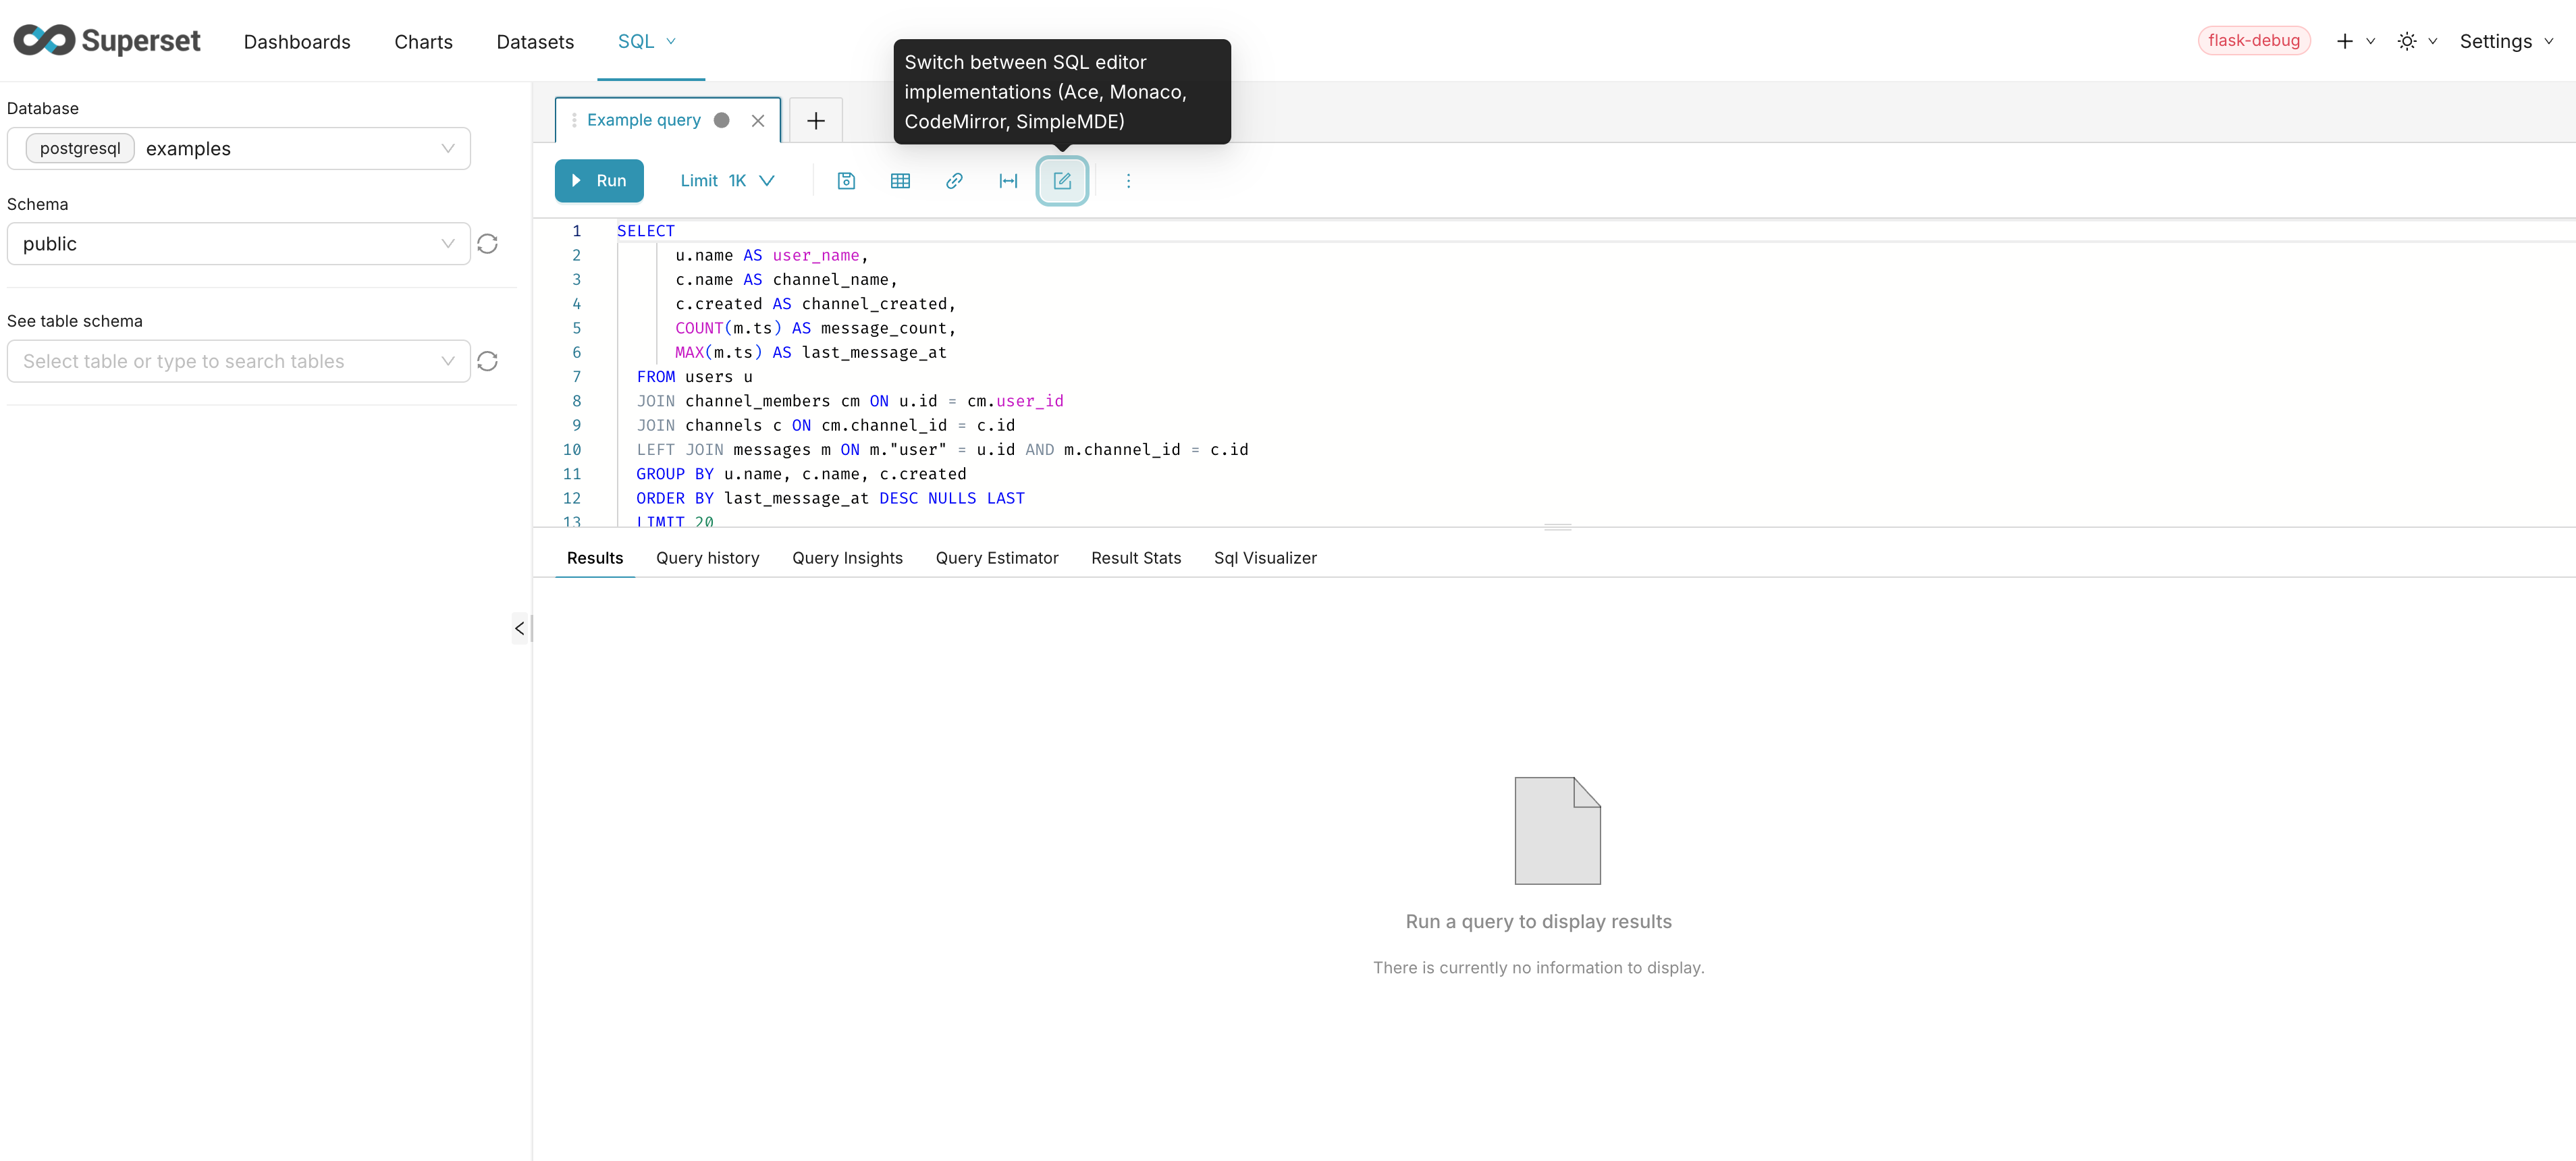The image size is (2576, 1161).
Task: Refresh the table list
Action: pos(487,361)
